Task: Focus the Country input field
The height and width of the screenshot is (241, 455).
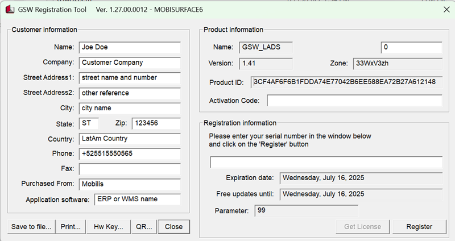Action: (129, 139)
